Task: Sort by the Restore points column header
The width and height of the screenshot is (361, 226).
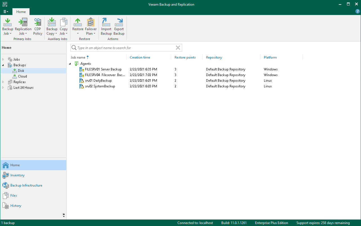Action: tap(185, 57)
